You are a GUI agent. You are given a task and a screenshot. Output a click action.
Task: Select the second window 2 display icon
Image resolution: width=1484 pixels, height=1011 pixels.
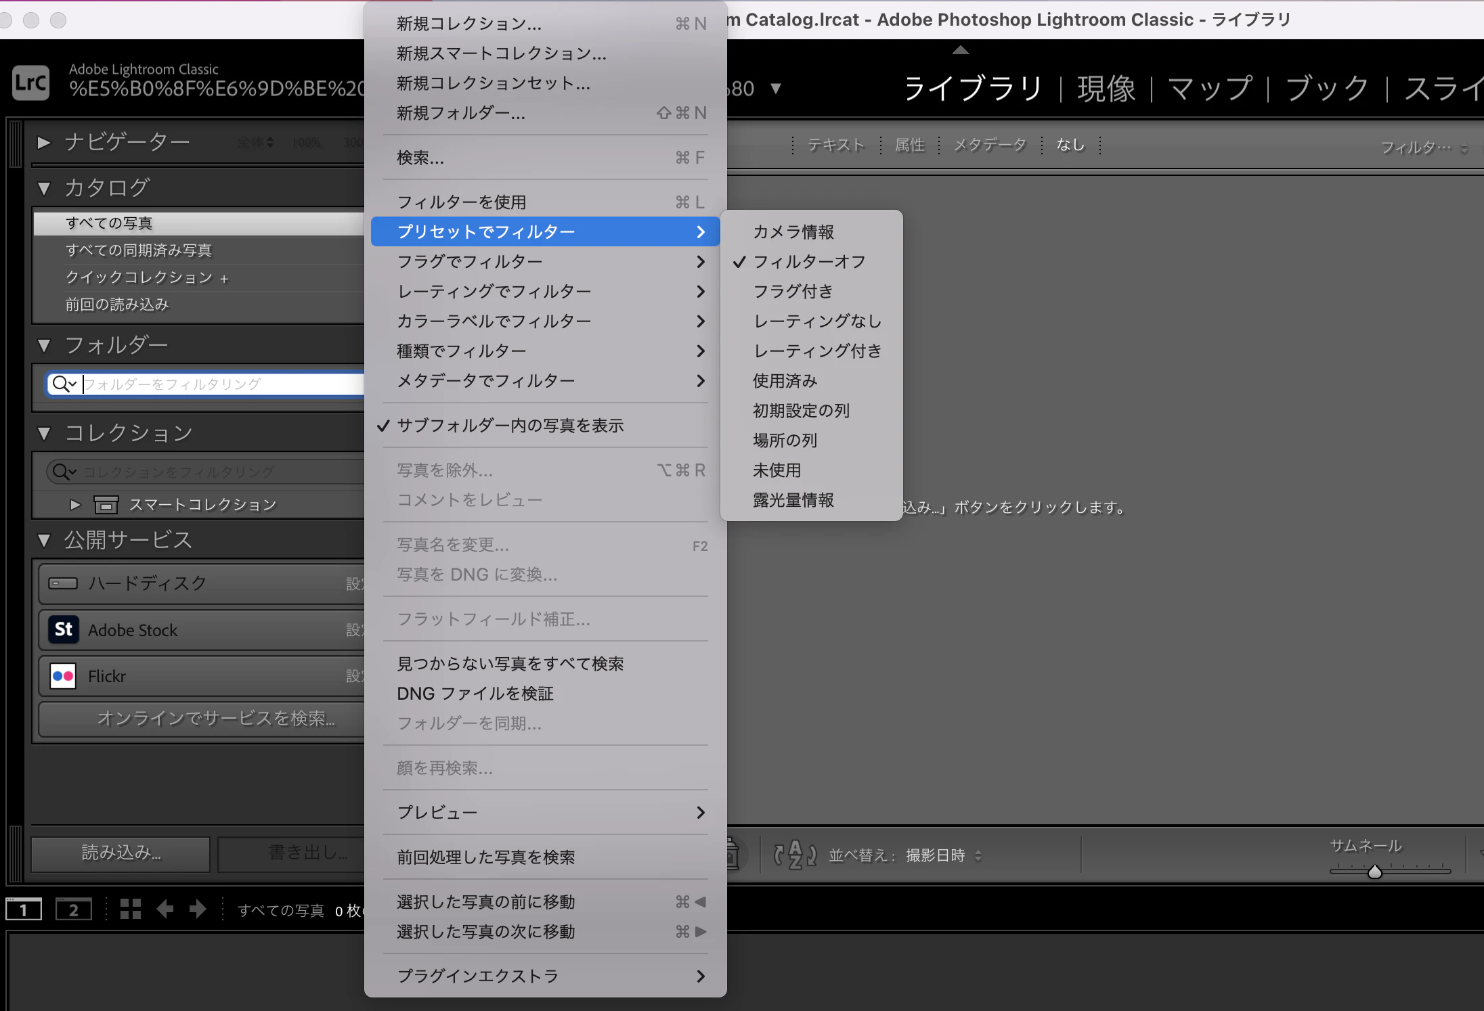coord(73,909)
